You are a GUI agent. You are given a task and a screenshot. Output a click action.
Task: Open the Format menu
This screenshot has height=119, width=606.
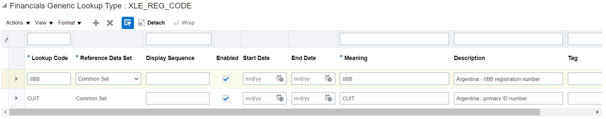click(70, 23)
